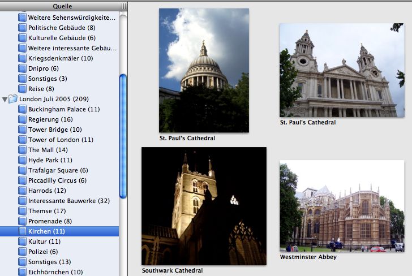Click the Southwark Cathedral caption
Viewport: 412px width, 276px height.
pos(173,270)
